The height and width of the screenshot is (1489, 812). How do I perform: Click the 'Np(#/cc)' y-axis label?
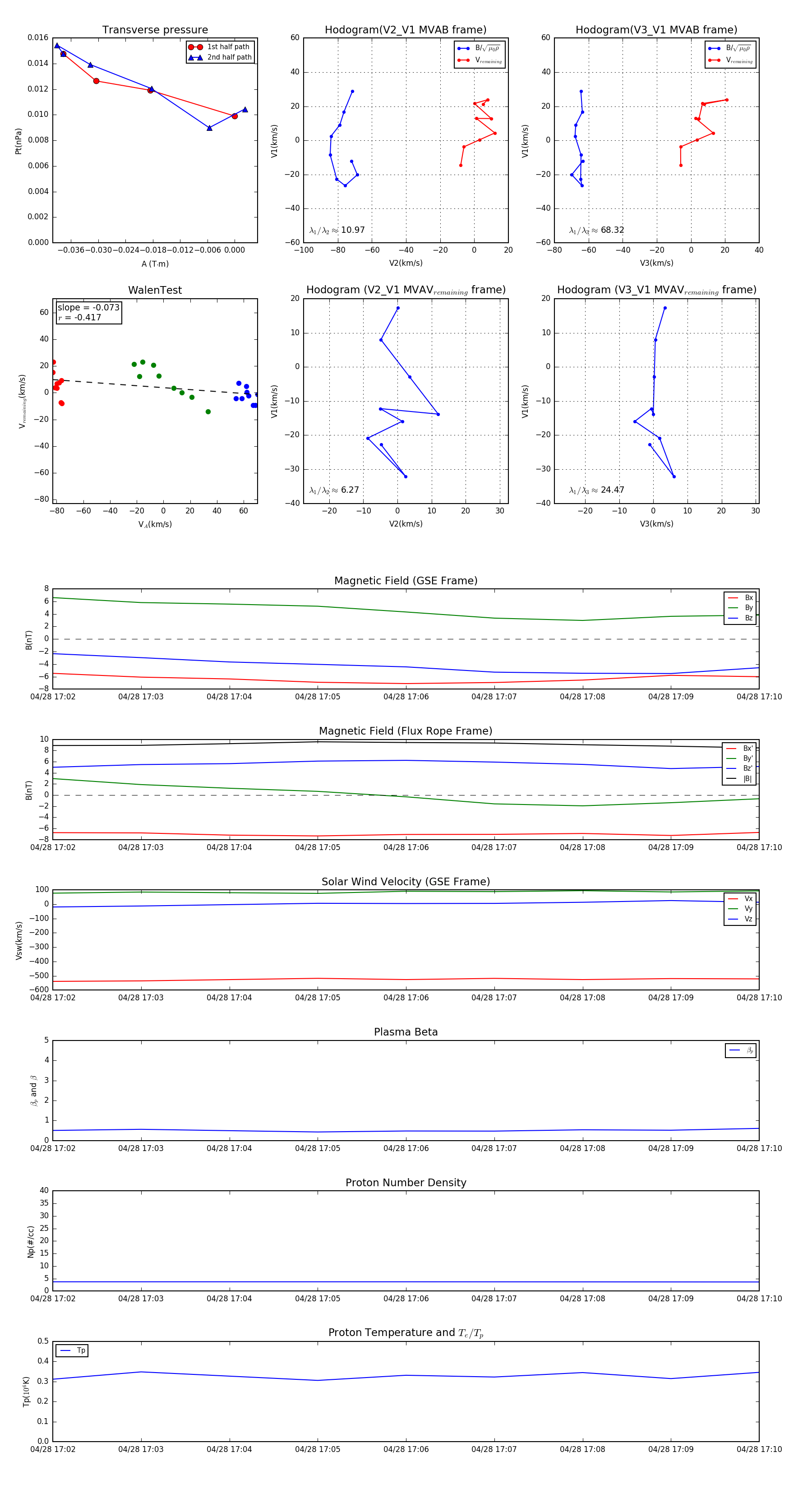pos(31,1241)
